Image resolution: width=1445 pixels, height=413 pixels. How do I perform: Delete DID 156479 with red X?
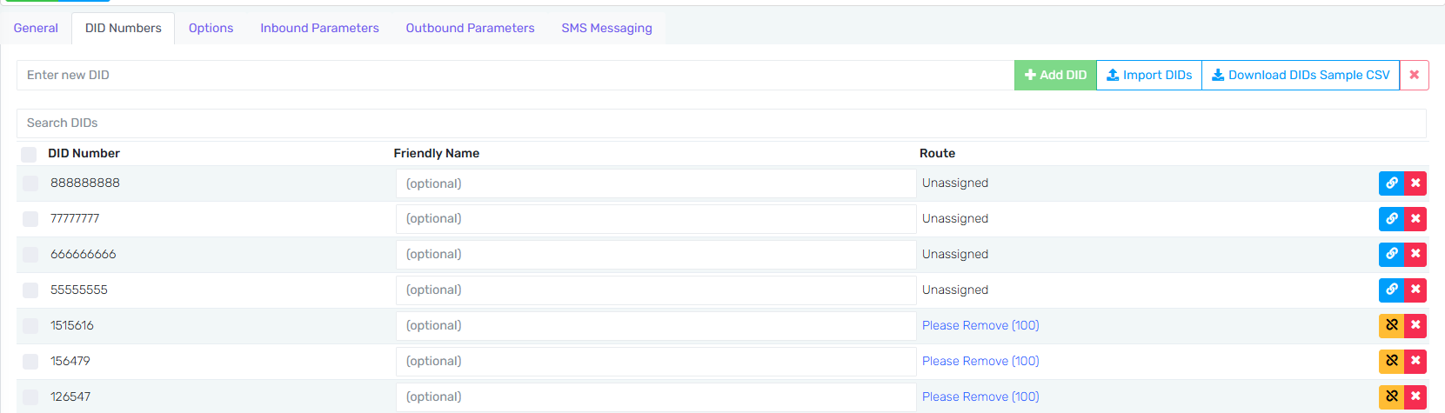point(1415,362)
